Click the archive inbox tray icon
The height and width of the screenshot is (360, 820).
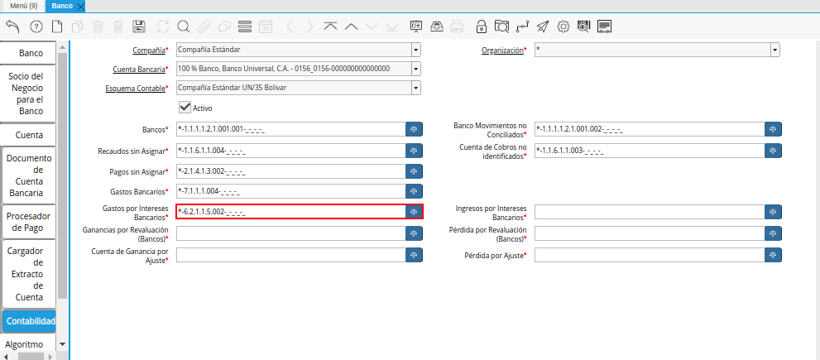tap(437, 26)
